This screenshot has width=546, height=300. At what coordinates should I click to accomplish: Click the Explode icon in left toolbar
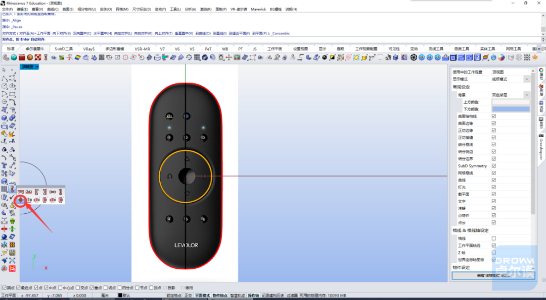click(x=12, y=134)
